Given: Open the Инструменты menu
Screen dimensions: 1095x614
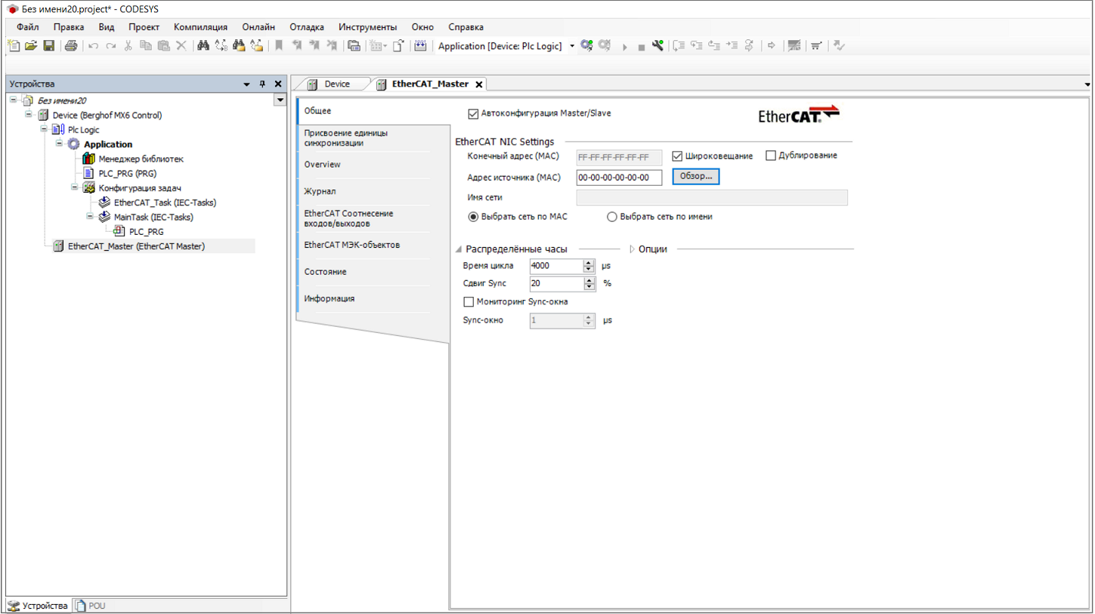Looking at the screenshot, I should pyautogui.click(x=367, y=27).
